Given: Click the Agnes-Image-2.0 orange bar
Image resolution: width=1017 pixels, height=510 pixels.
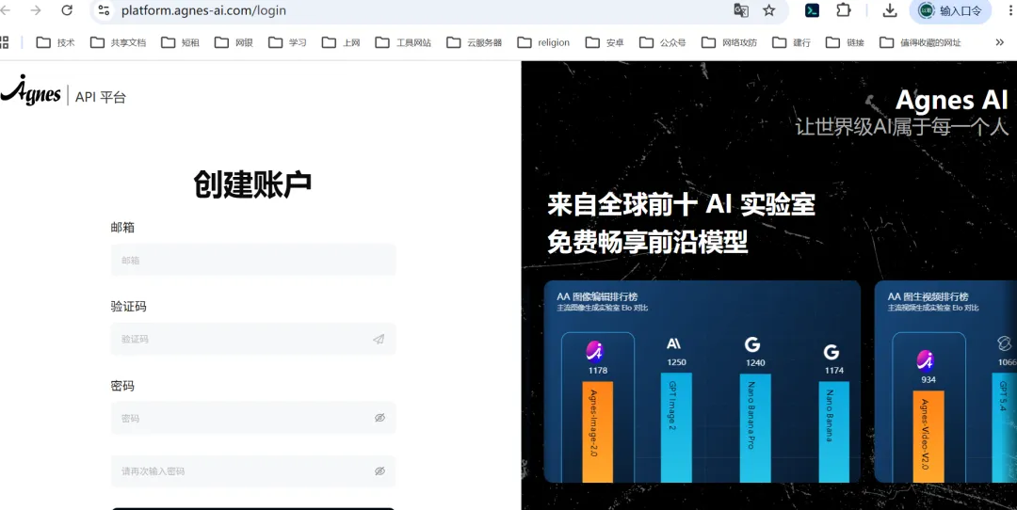Looking at the screenshot, I should tap(597, 432).
